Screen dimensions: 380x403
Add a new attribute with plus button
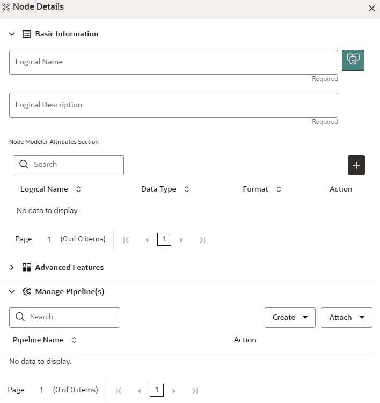(x=356, y=165)
